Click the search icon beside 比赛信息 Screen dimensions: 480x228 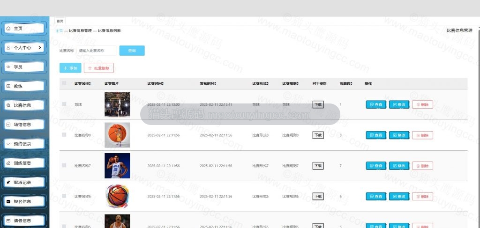coord(8,105)
